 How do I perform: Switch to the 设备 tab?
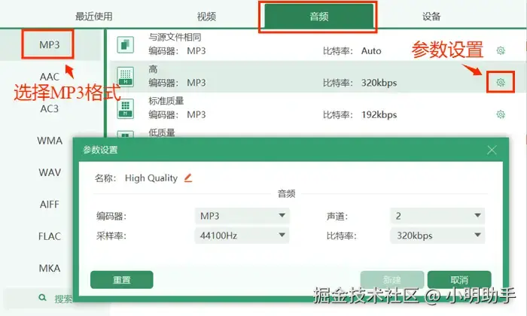(x=431, y=16)
